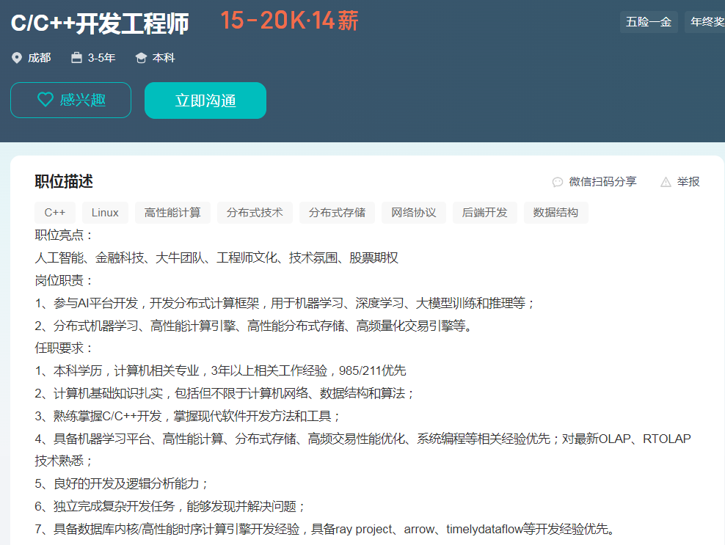Select the 分布式存储 tag
The height and width of the screenshot is (545, 725).
click(x=337, y=213)
